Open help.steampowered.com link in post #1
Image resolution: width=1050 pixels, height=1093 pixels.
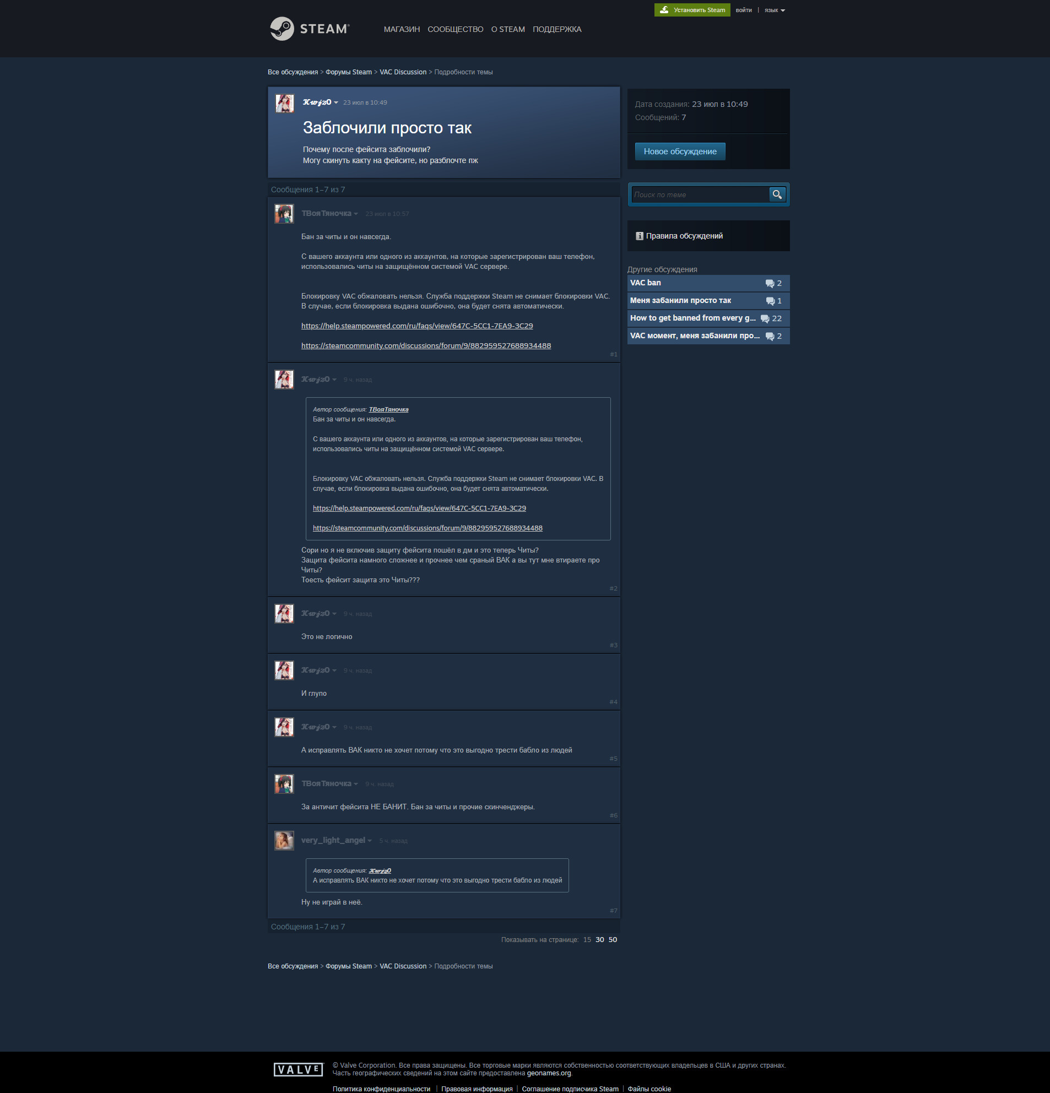tap(417, 326)
